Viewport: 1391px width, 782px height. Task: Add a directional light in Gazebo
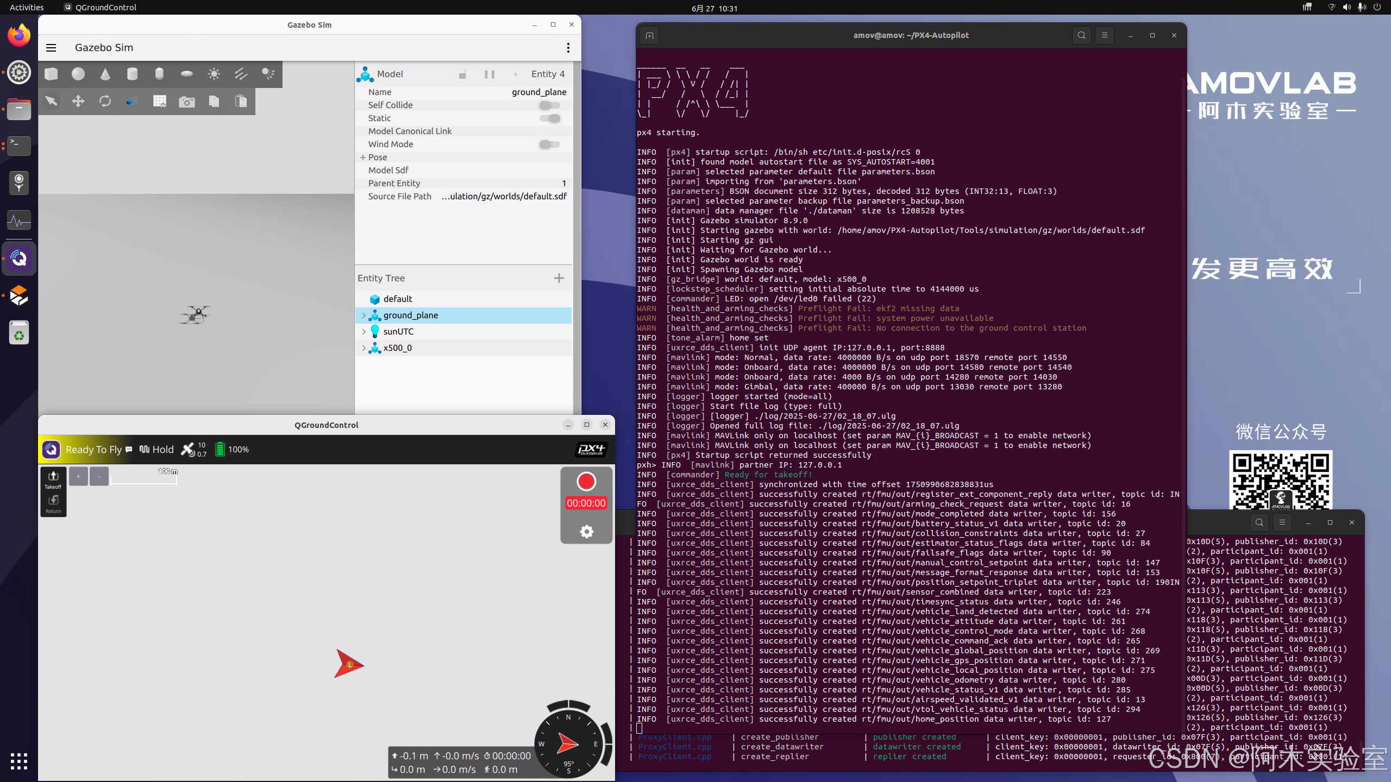[x=241, y=74]
